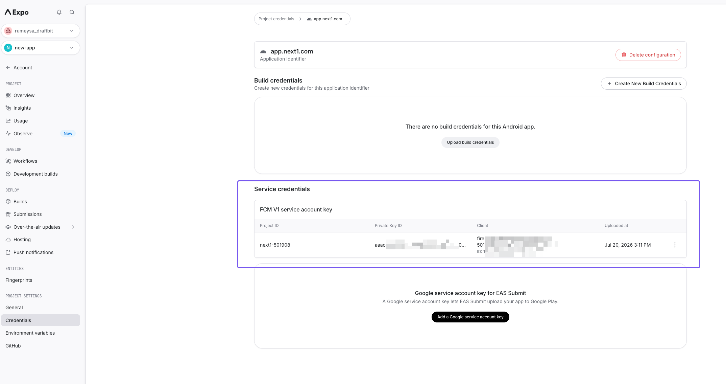726x384 pixels.
Task: Click the New badge beside Observe
Action: pyautogui.click(x=68, y=134)
